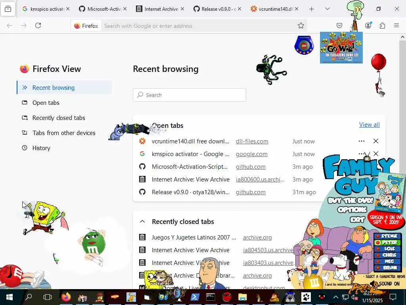This screenshot has width=406, height=305.
Task: Open the Firefox View tab button
Action: [8, 9]
